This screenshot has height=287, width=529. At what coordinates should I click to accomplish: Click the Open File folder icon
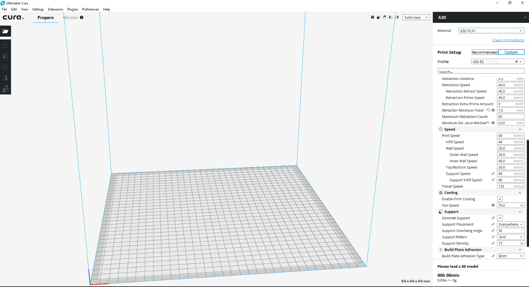5,31
